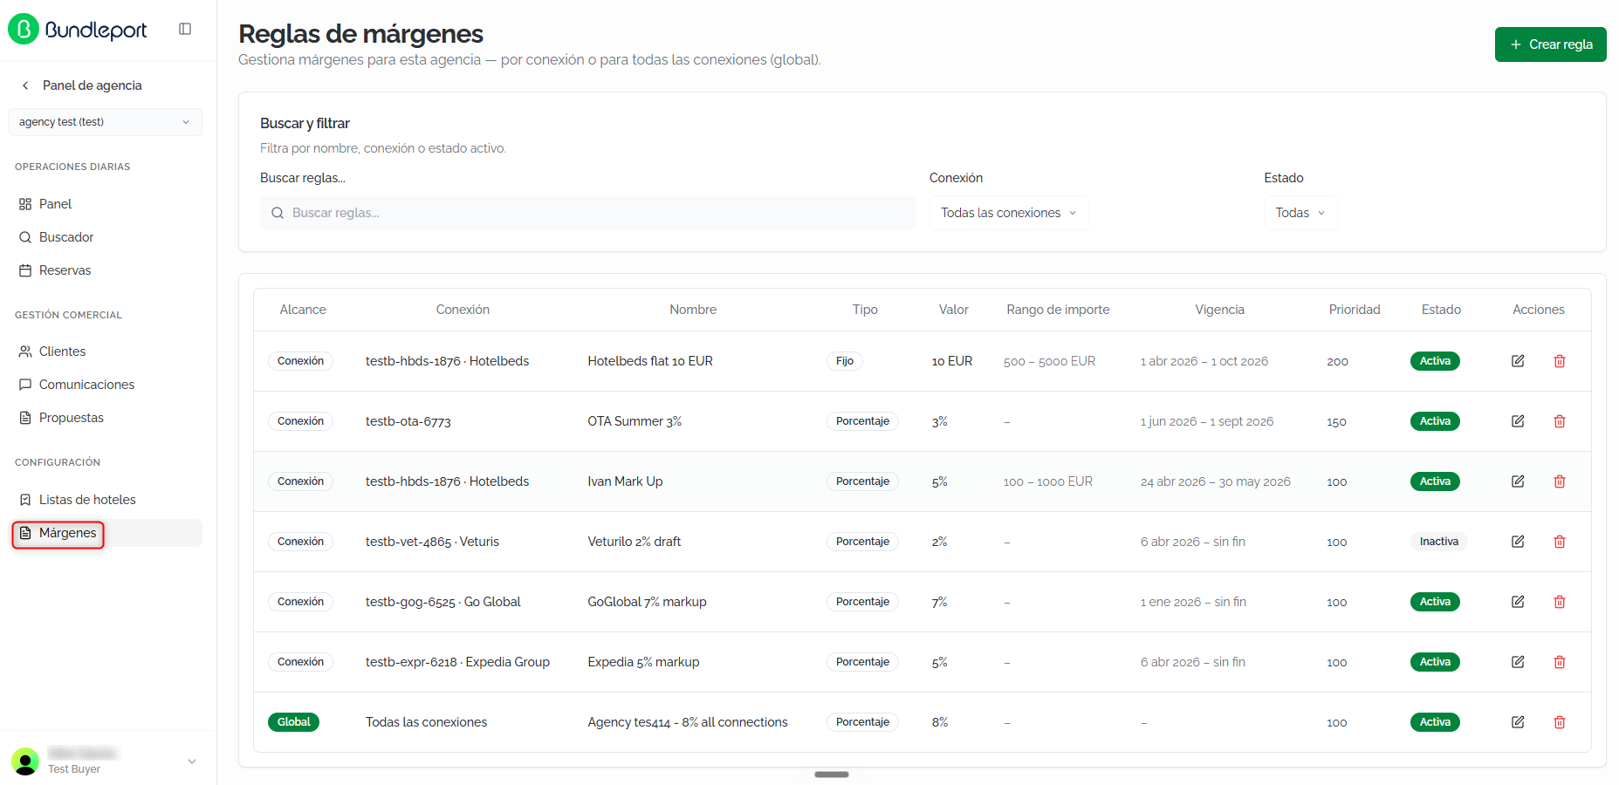Viewport: 1619px width, 785px height.
Task: Delete the Veturilo 2% draft rule
Action: click(x=1560, y=542)
